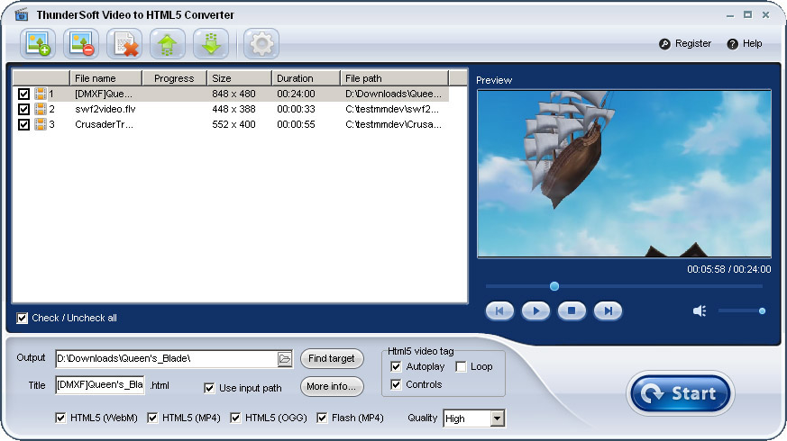Move selected file up with green arrow
This screenshot has width=787, height=441.
click(x=168, y=42)
